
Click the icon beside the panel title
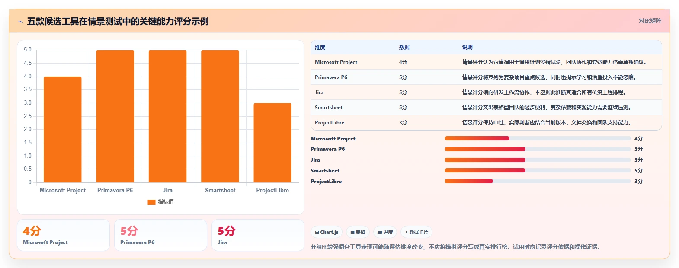[x=20, y=22]
